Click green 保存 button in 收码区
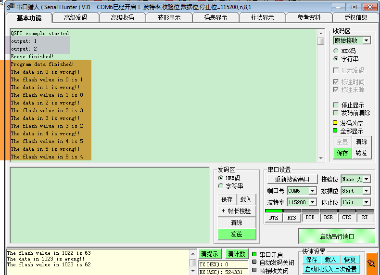Image resolution: width=380 pixels, height=275 pixels. click(342, 154)
